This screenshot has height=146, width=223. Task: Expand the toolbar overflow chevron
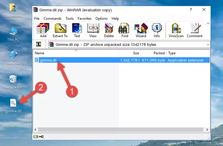point(208,23)
